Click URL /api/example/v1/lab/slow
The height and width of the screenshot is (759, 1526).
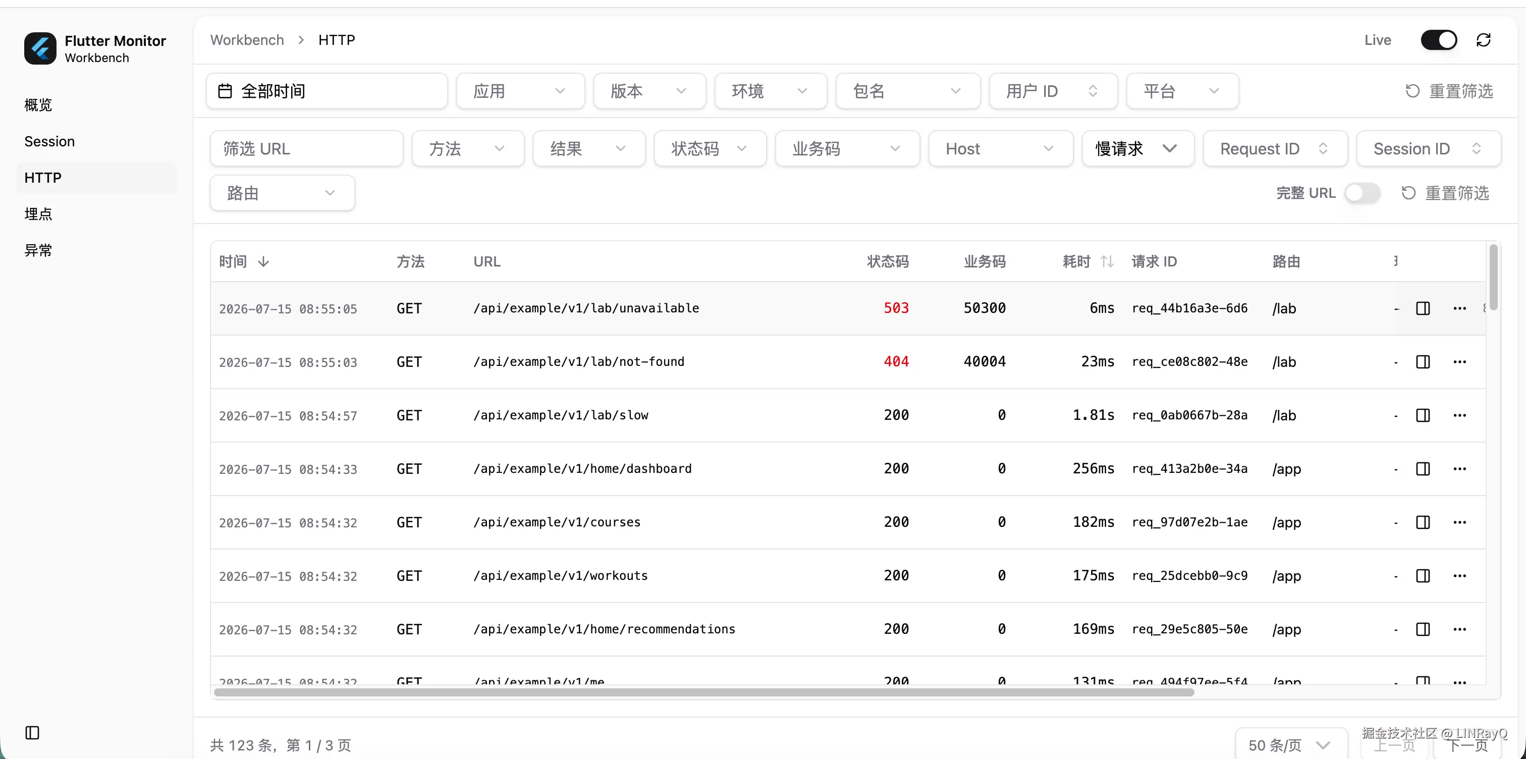561,415
